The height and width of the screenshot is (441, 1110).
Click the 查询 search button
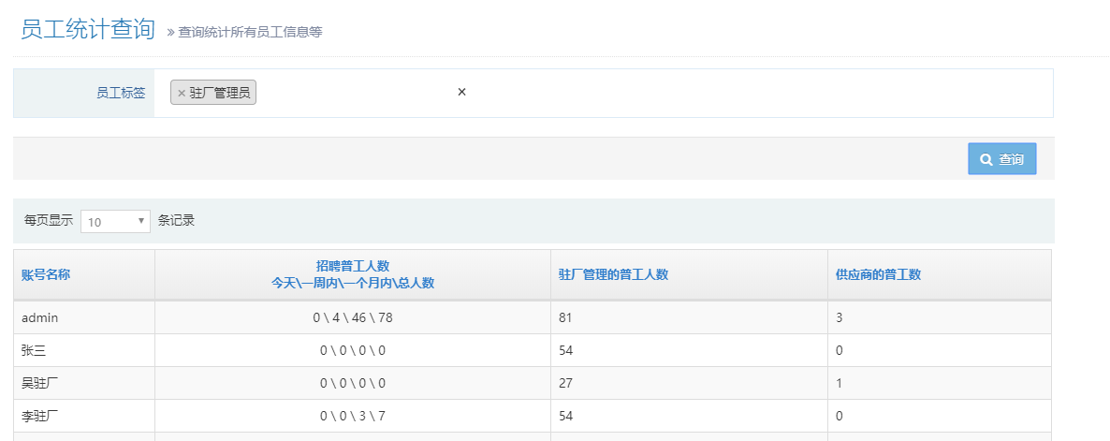coord(1001,159)
